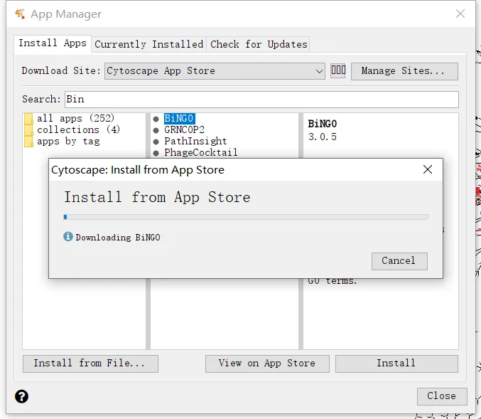
Task: Select the all apps (252) folder
Action: (75, 118)
